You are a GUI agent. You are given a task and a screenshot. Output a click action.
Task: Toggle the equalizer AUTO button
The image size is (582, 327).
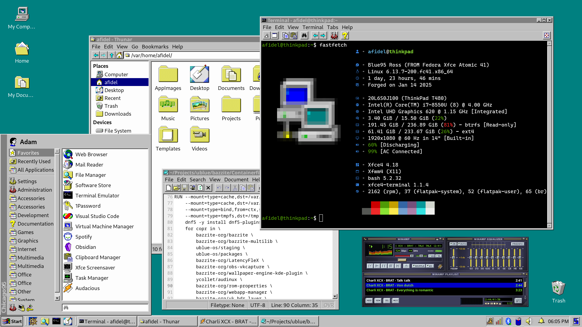coord(462,244)
